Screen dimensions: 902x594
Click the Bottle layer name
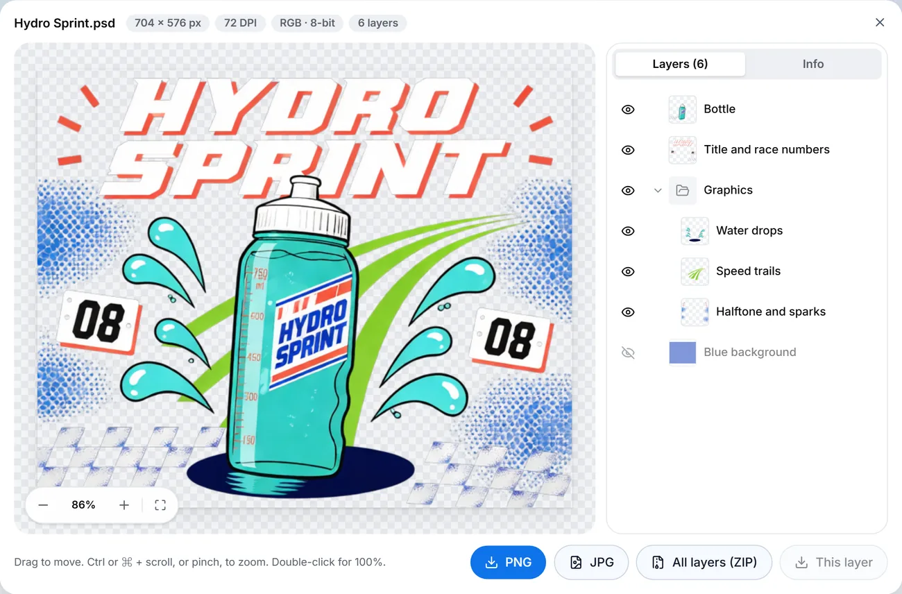click(720, 109)
